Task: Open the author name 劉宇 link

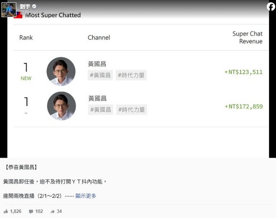Action: point(25,6)
